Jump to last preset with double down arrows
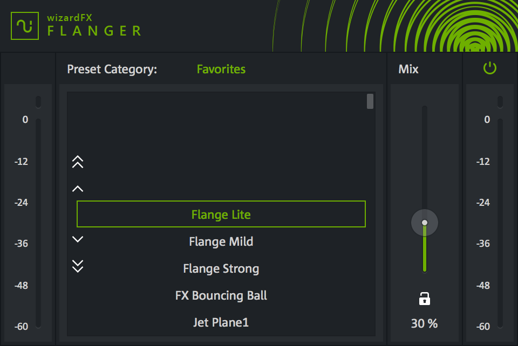The image size is (518, 346). [x=78, y=266]
